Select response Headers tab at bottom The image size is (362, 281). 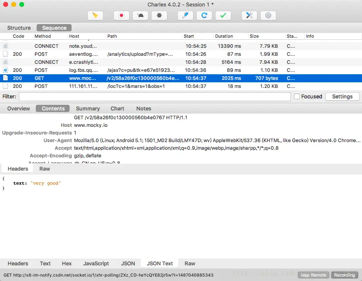pos(18,263)
